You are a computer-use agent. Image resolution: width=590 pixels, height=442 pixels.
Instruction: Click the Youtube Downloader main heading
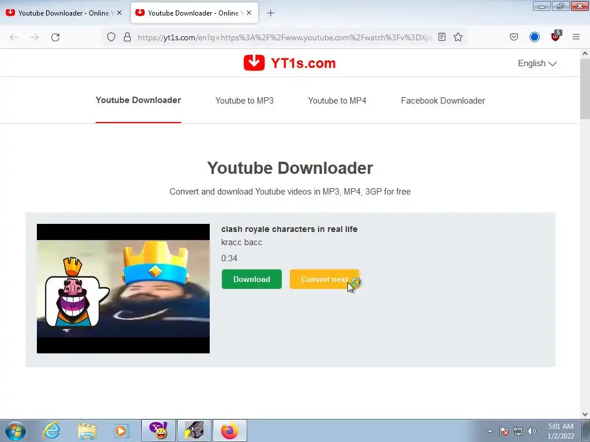[290, 167]
